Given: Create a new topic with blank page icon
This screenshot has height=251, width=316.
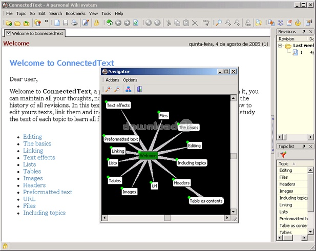Looking at the screenshot, I should [x=57, y=23].
